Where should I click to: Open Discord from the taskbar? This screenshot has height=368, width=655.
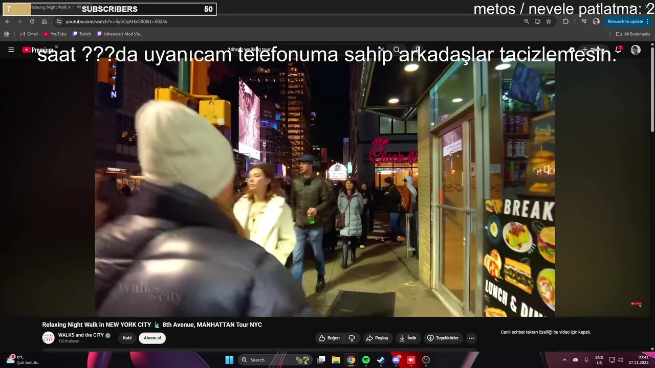tap(396, 360)
